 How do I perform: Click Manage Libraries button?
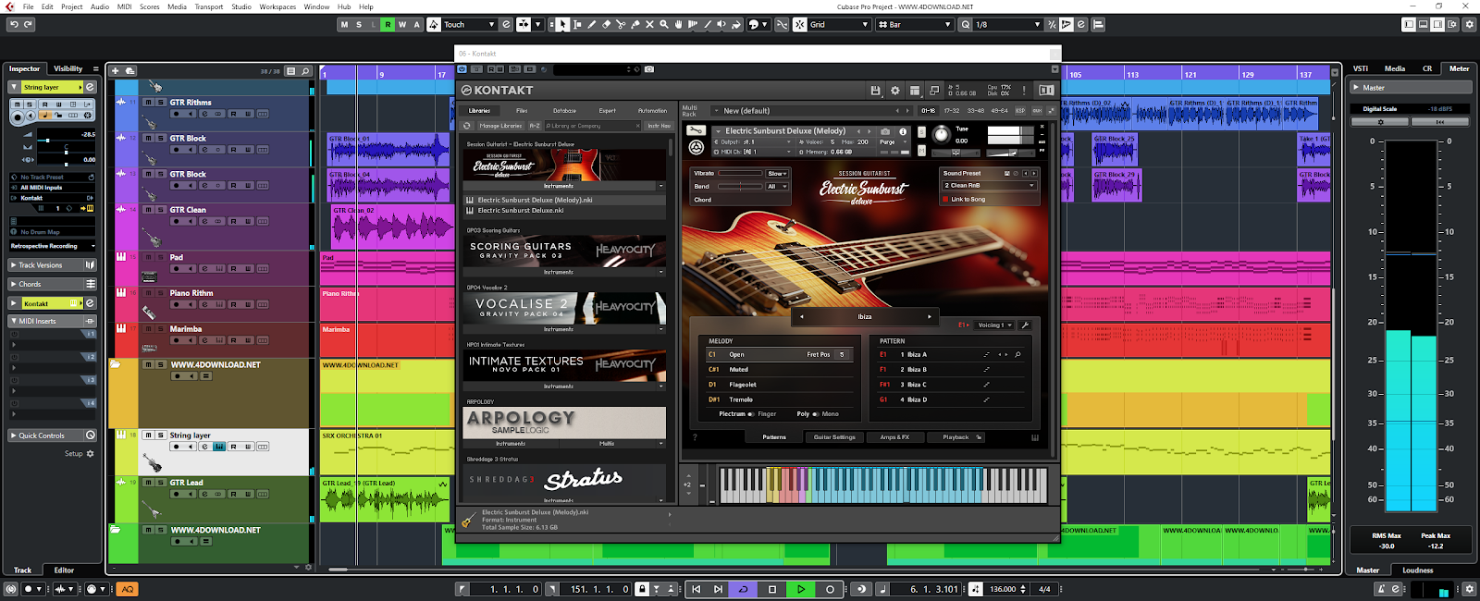pos(500,126)
